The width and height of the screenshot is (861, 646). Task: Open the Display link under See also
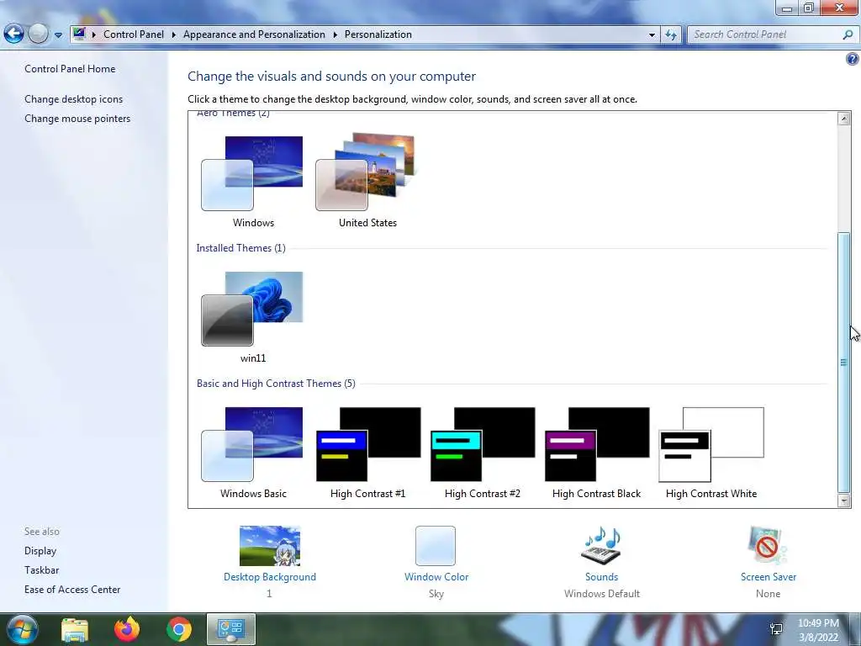tap(40, 551)
